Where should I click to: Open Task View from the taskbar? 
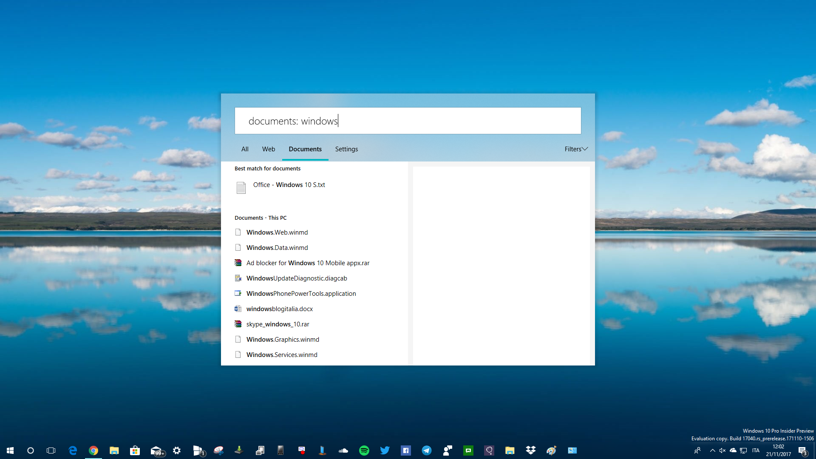(51, 450)
